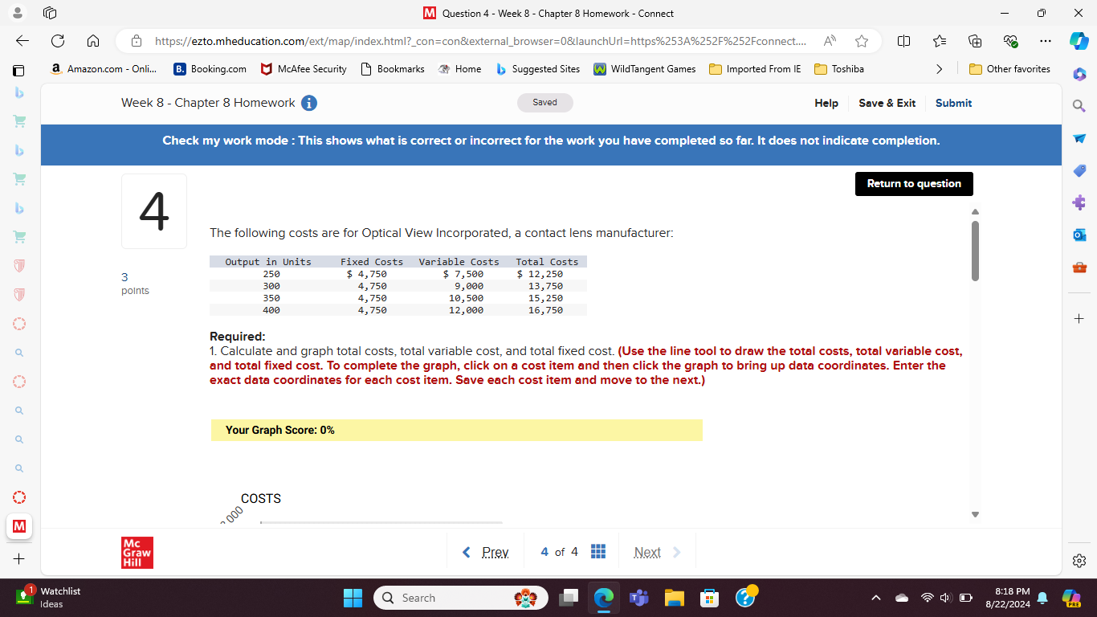Open the blue paper-plane sidebar icon
The width and height of the screenshot is (1097, 617).
[x=1079, y=138]
